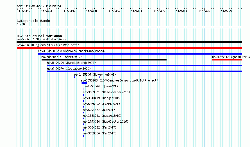Click the ruler's right arrowhead
The height and width of the screenshot is (147, 250).
click(241, 9)
